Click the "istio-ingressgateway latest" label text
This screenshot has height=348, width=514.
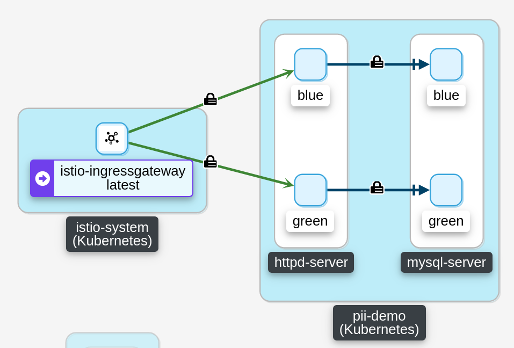(123, 178)
